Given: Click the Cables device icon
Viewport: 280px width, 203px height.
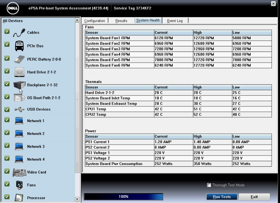Looking at the screenshot, I should pyautogui.click(x=19, y=33).
